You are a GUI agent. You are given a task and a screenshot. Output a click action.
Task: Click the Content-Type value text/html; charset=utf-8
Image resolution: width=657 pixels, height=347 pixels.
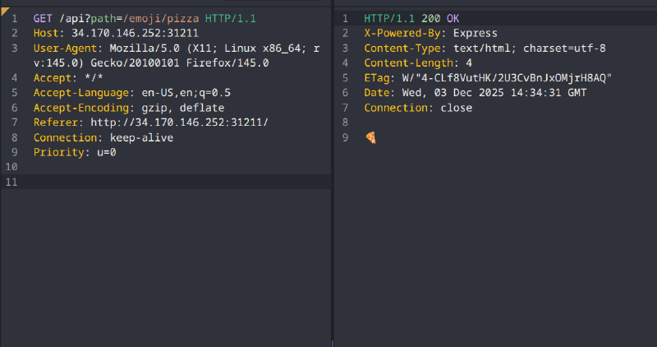coord(530,48)
